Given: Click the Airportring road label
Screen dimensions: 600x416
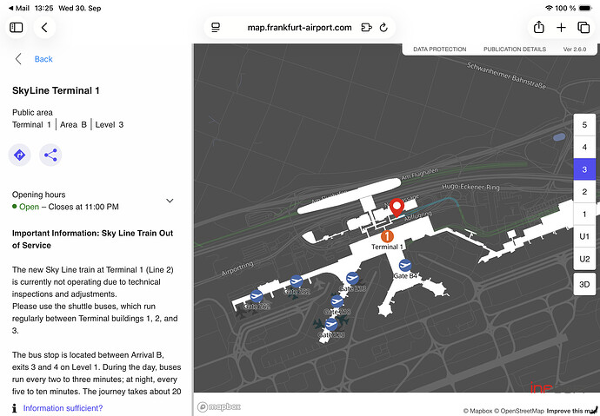Looking at the screenshot, I should pyautogui.click(x=237, y=268).
